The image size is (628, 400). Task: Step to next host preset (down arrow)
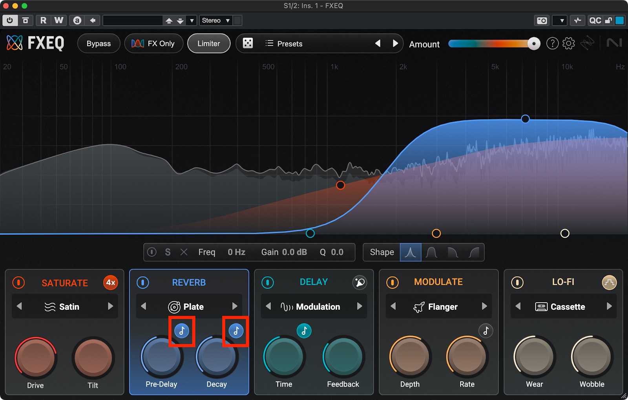tap(180, 21)
